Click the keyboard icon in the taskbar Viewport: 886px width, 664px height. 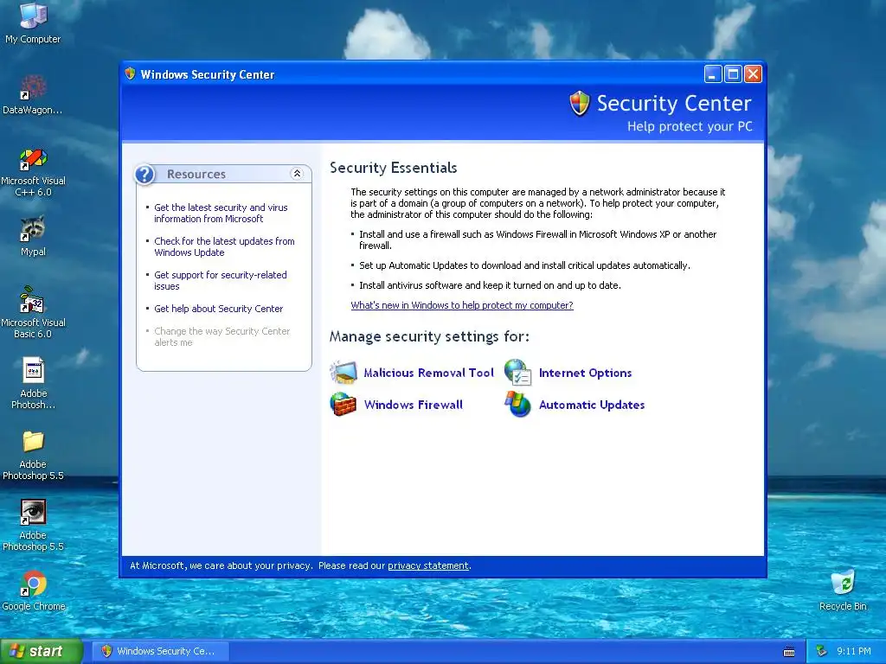pos(789,652)
